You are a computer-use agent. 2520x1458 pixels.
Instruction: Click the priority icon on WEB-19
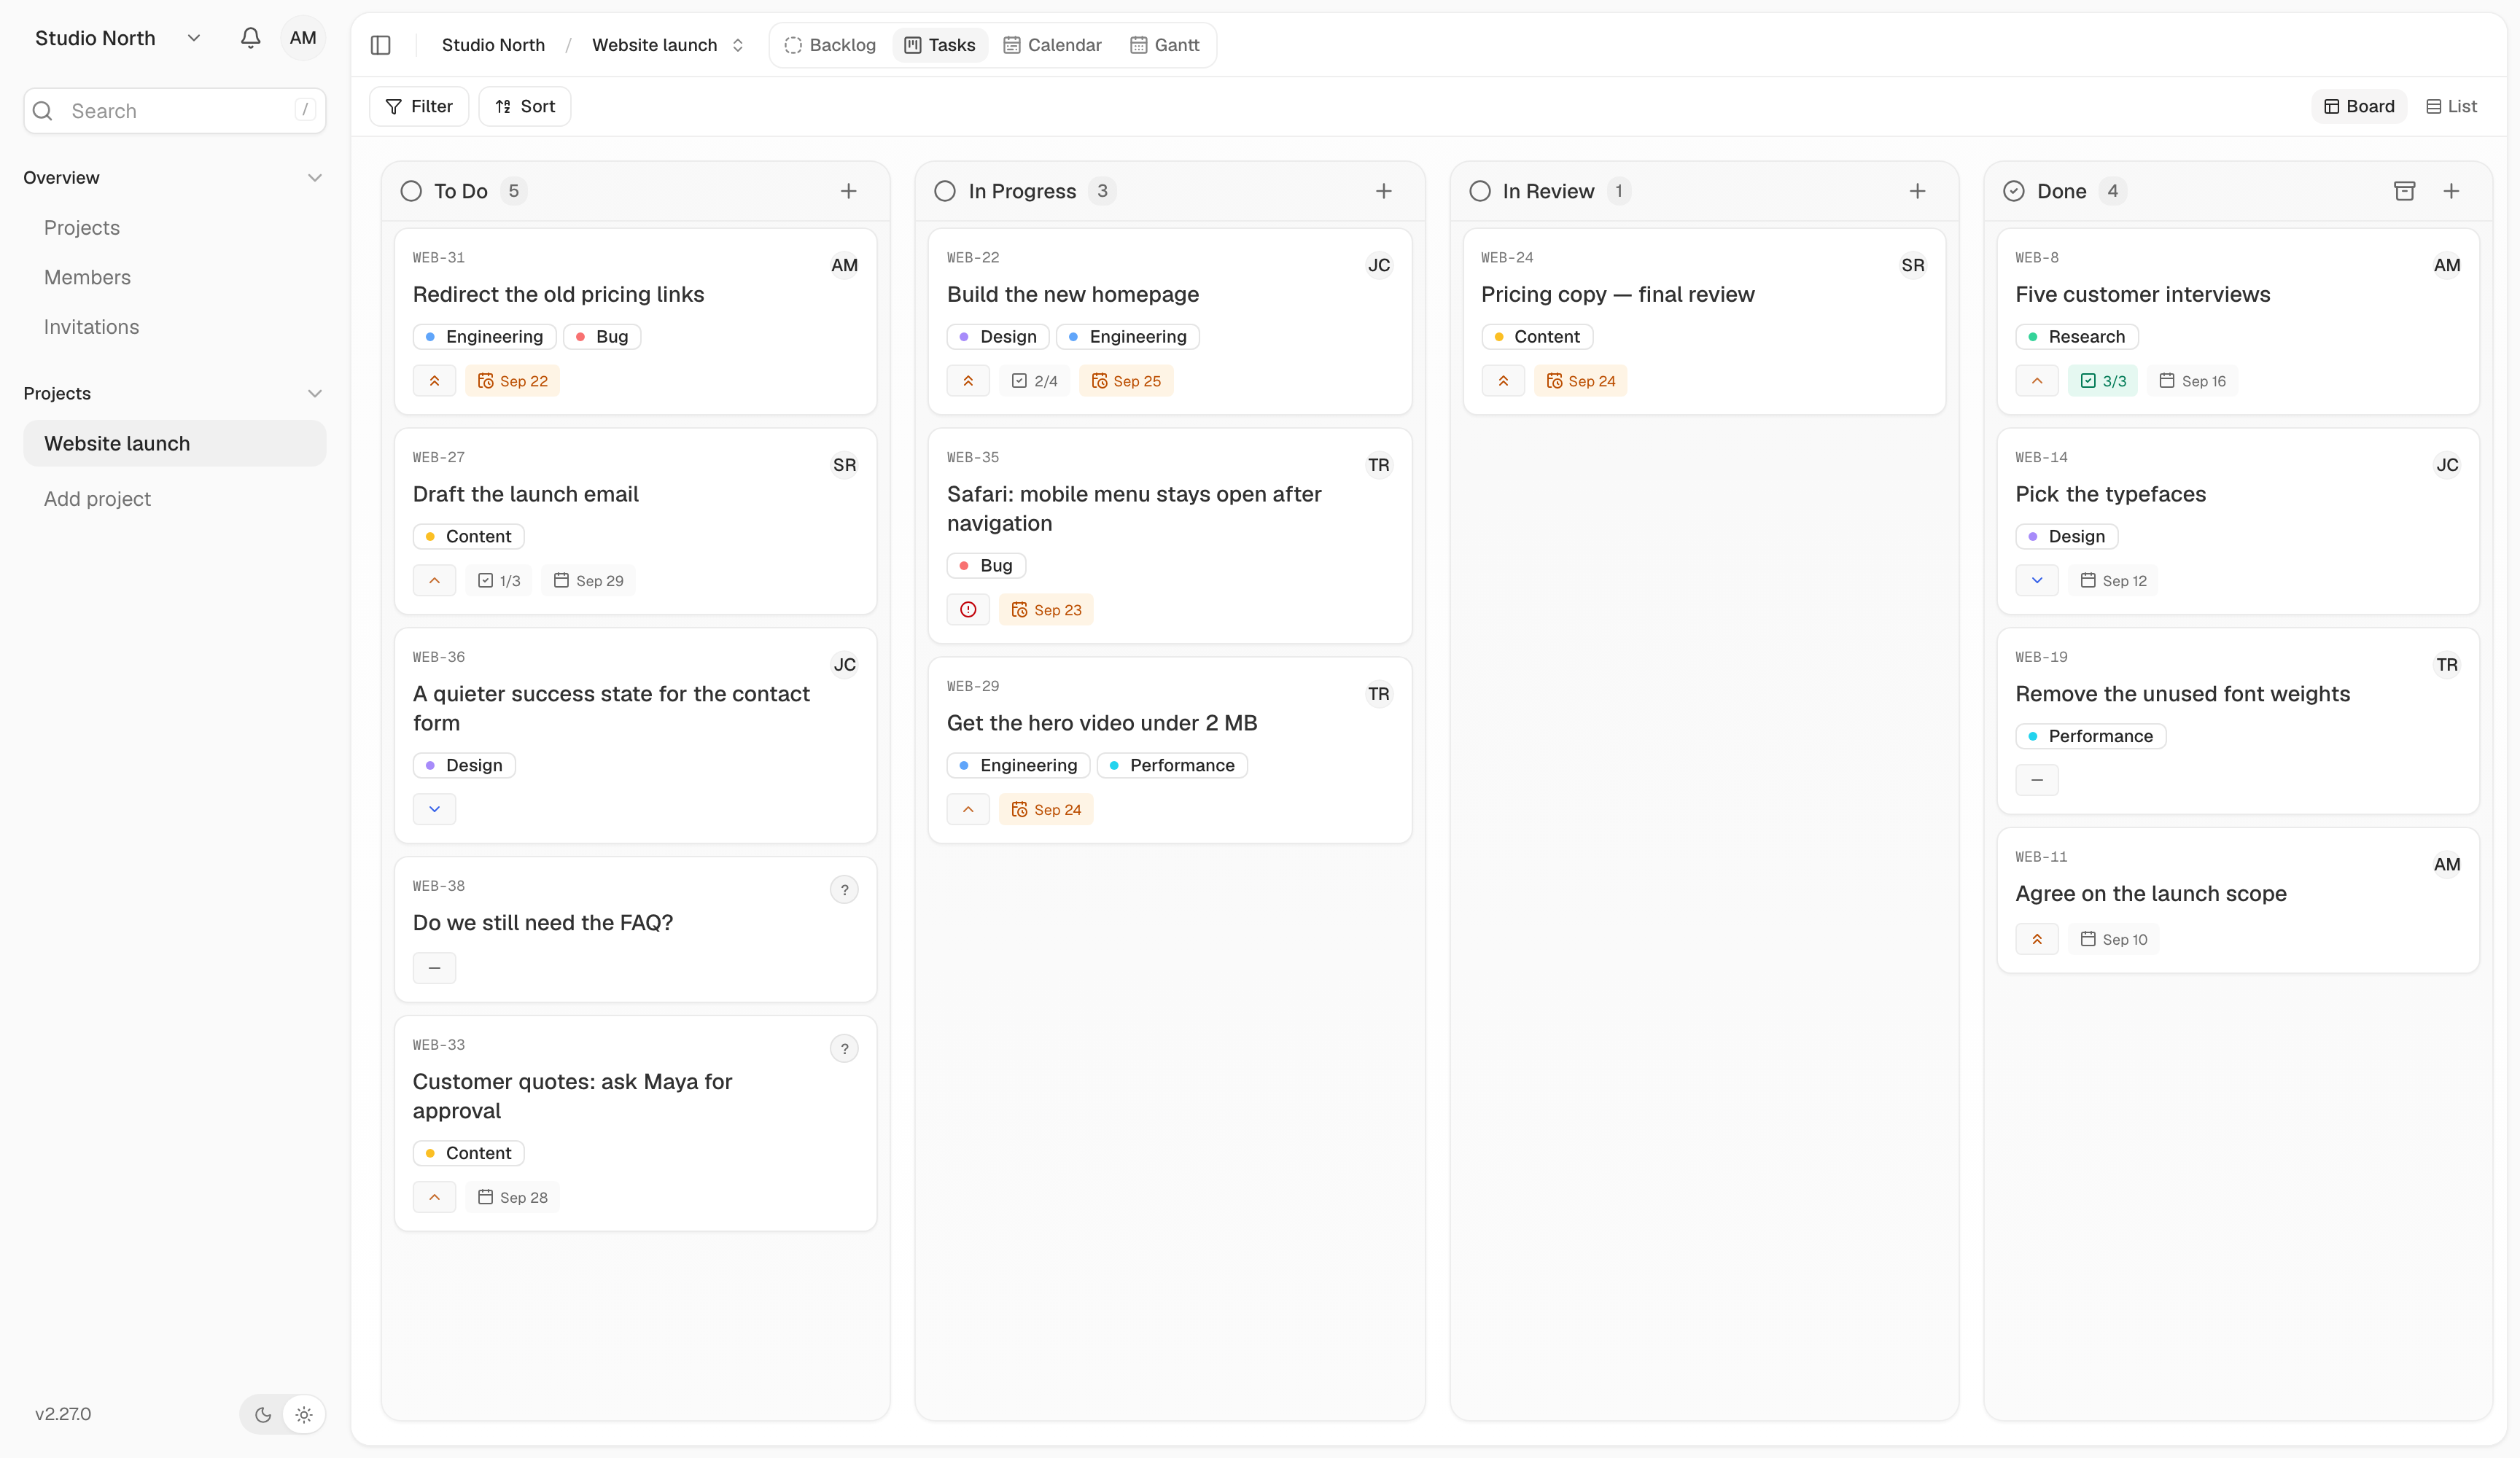[2036, 780]
